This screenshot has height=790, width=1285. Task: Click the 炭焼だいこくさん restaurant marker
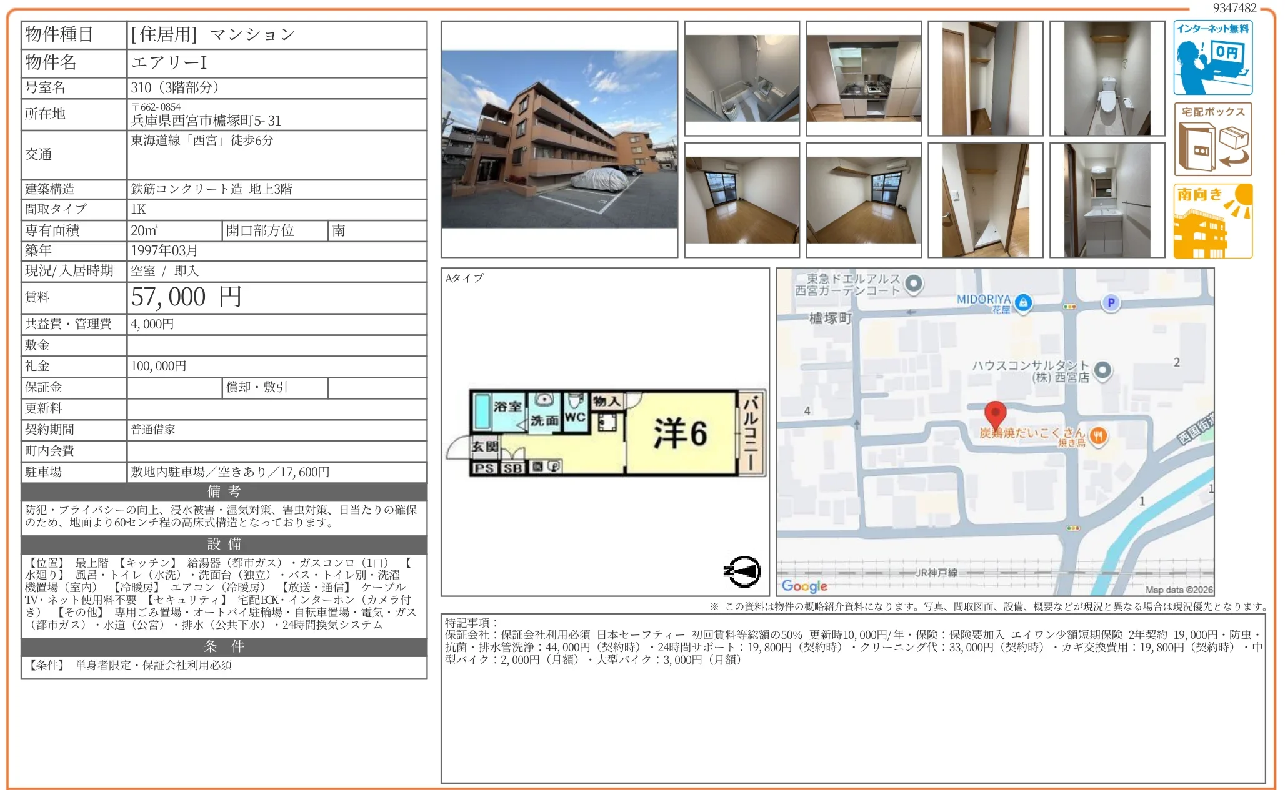point(1098,435)
